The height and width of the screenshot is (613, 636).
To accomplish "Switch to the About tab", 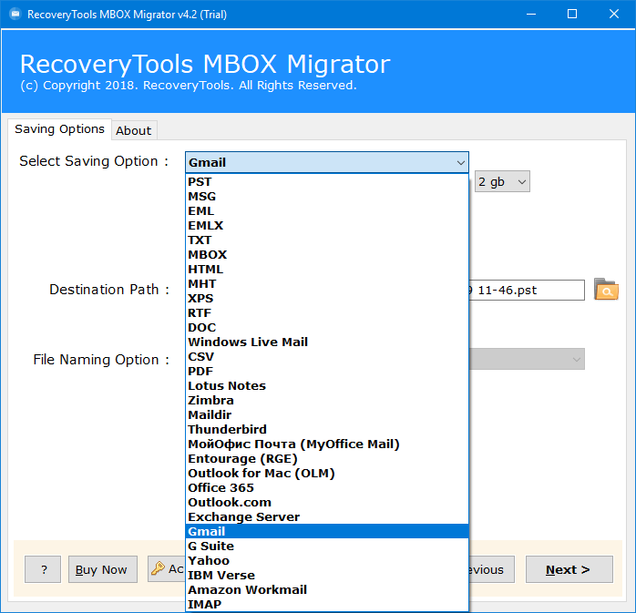I will (134, 130).
